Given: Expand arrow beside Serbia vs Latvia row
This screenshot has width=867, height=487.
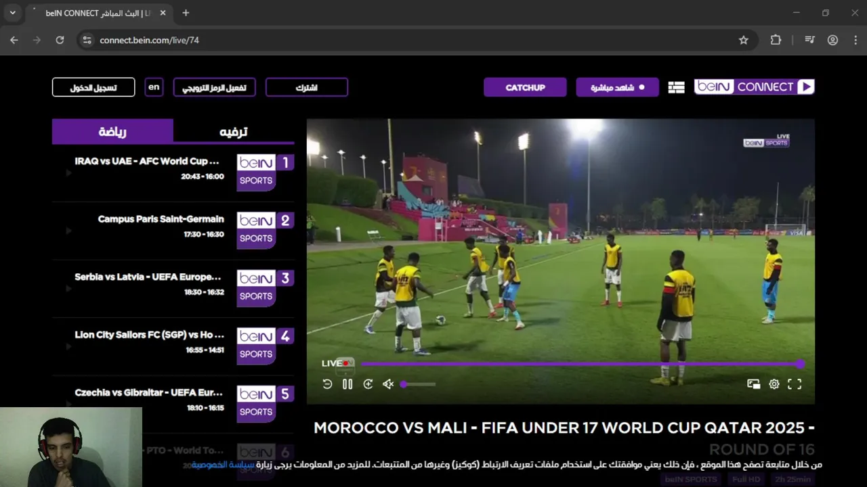Looking at the screenshot, I should coord(68,289).
